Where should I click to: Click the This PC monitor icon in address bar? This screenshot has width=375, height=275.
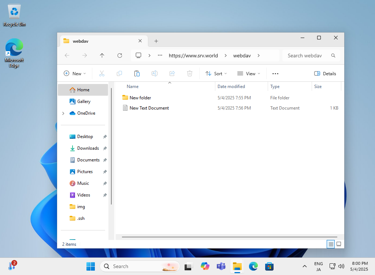pos(138,56)
